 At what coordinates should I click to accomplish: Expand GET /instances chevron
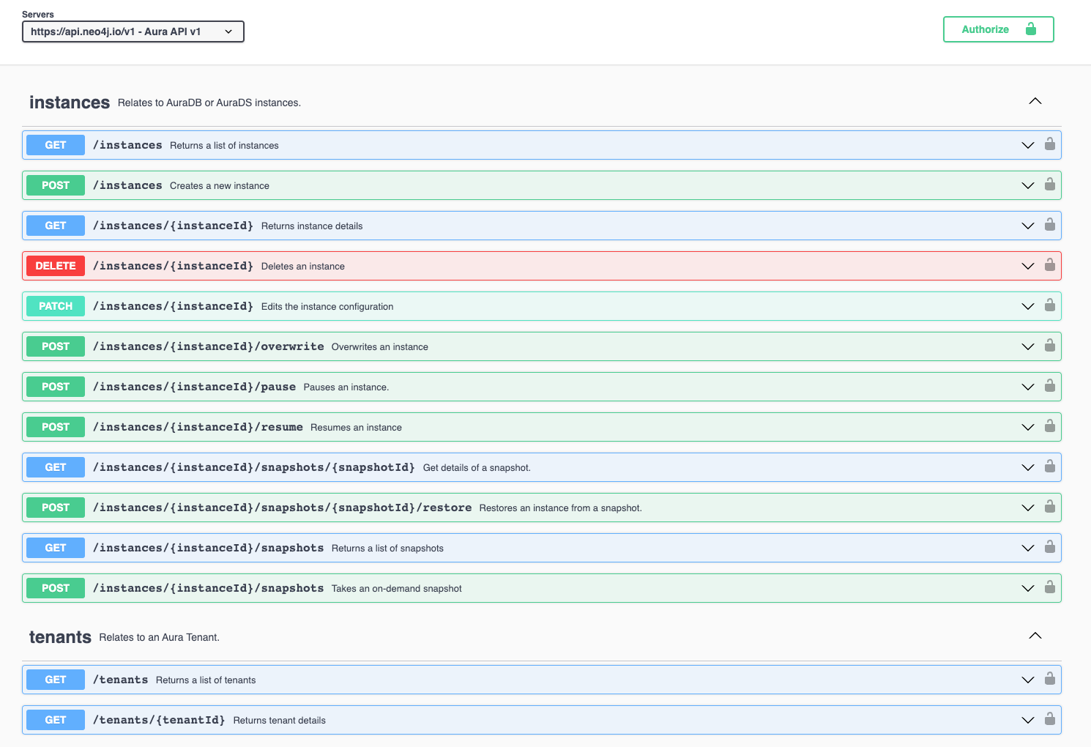1027,145
